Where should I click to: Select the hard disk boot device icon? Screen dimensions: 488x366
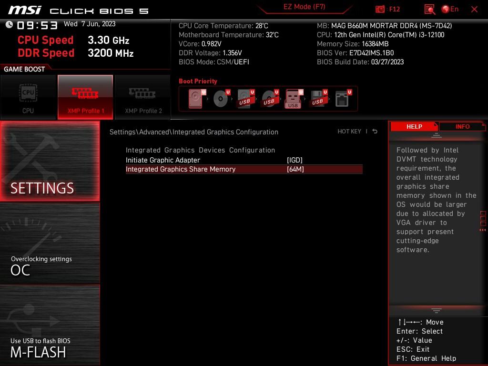(197, 99)
